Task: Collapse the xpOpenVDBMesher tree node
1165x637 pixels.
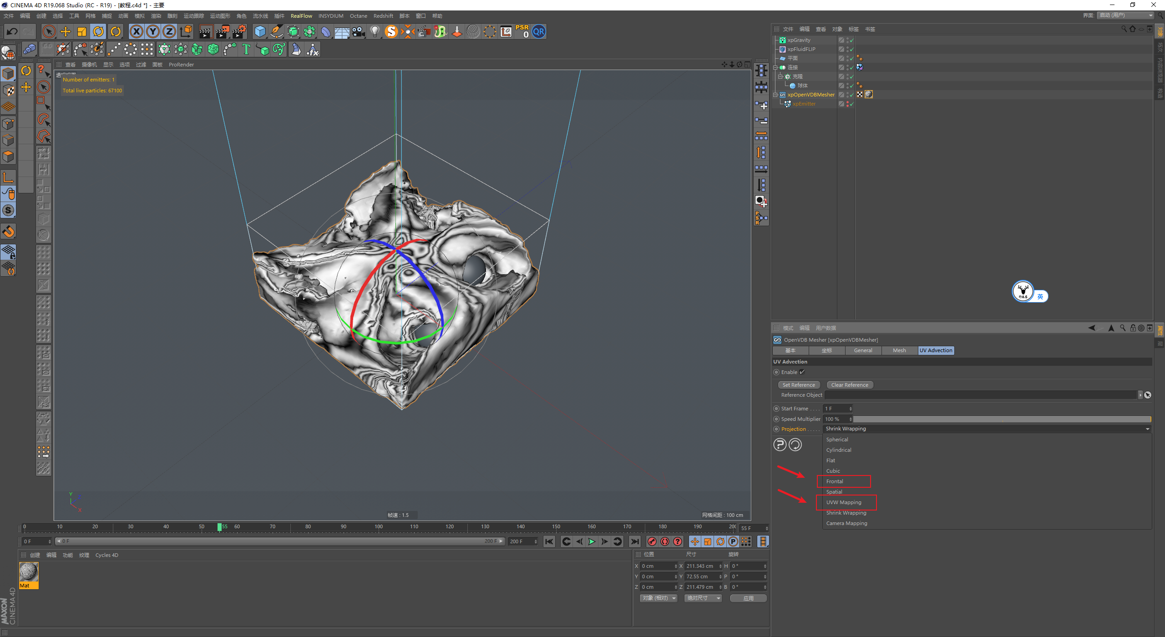Action: (775, 95)
